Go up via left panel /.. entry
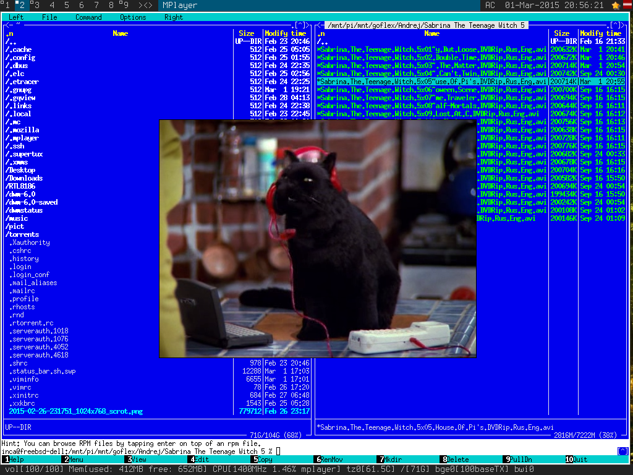Viewport: 633px width, 475px height. [158, 41]
